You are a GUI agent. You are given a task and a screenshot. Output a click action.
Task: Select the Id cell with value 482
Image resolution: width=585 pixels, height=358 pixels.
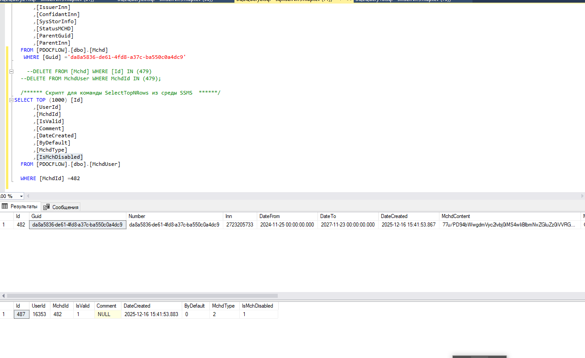(21, 225)
